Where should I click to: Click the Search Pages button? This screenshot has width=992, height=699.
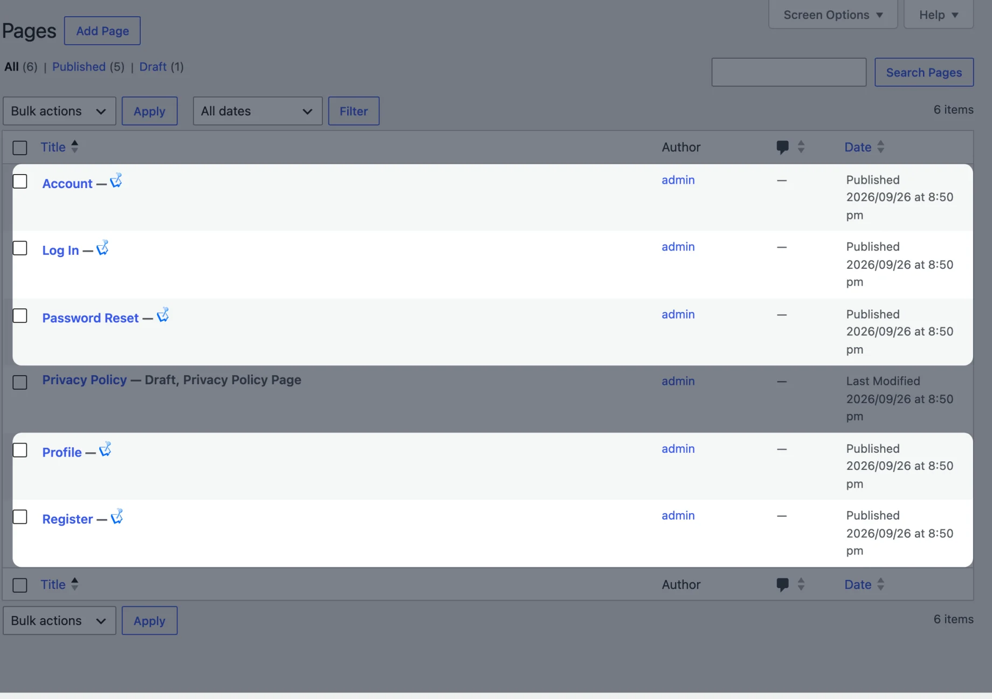click(924, 72)
